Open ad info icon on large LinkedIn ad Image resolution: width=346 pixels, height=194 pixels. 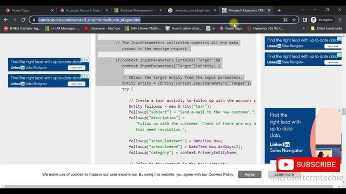(339, 110)
